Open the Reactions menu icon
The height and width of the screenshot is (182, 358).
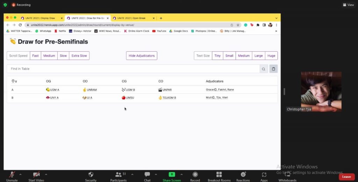click(243, 175)
